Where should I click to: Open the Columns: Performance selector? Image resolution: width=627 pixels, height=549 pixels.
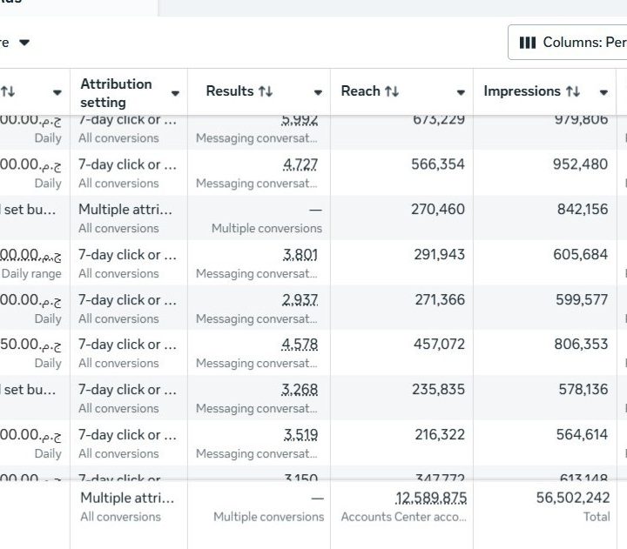coord(570,43)
